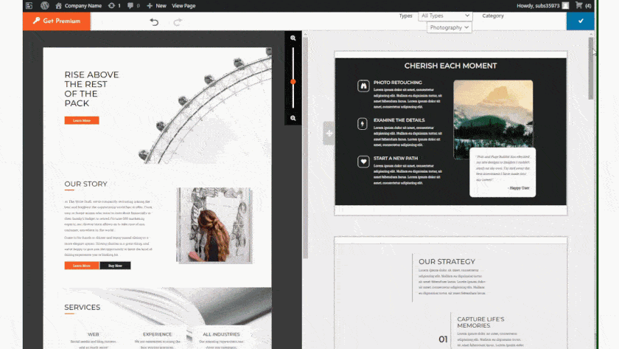The height and width of the screenshot is (349, 619).
Task: Open the Company Name site menu
Action: click(x=79, y=5)
